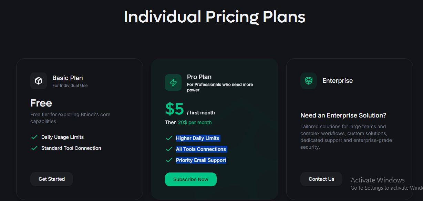
Task: Click the Free price label
Action: tap(41, 103)
